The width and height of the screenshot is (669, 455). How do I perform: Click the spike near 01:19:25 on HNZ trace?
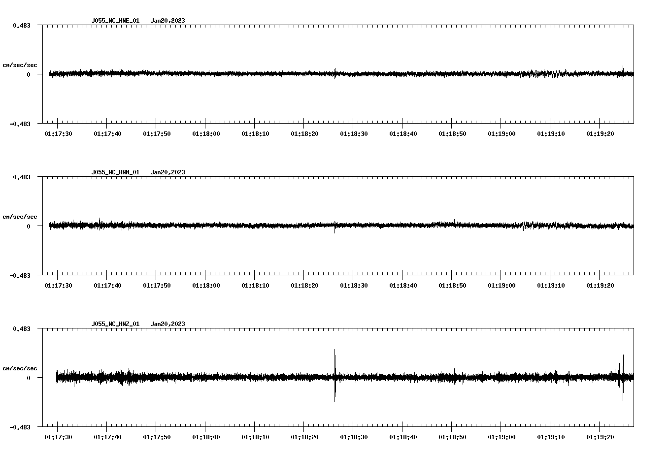(622, 377)
